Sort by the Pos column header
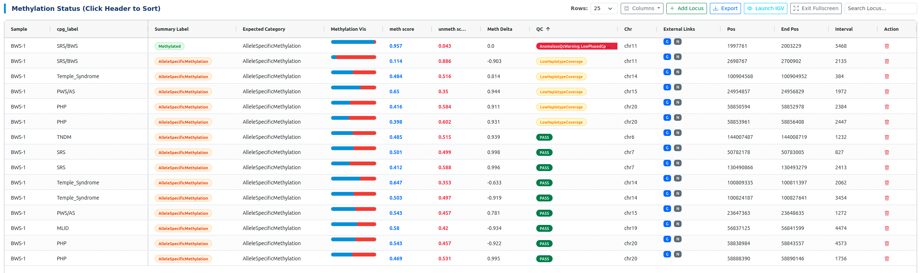Viewport: 920px width, 273px height. point(731,29)
